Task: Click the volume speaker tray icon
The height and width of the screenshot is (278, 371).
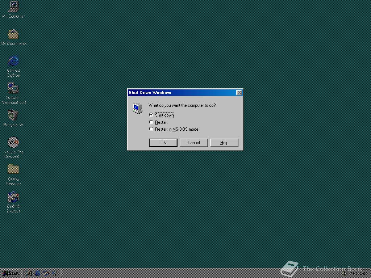Action: [x=344, y=274]
